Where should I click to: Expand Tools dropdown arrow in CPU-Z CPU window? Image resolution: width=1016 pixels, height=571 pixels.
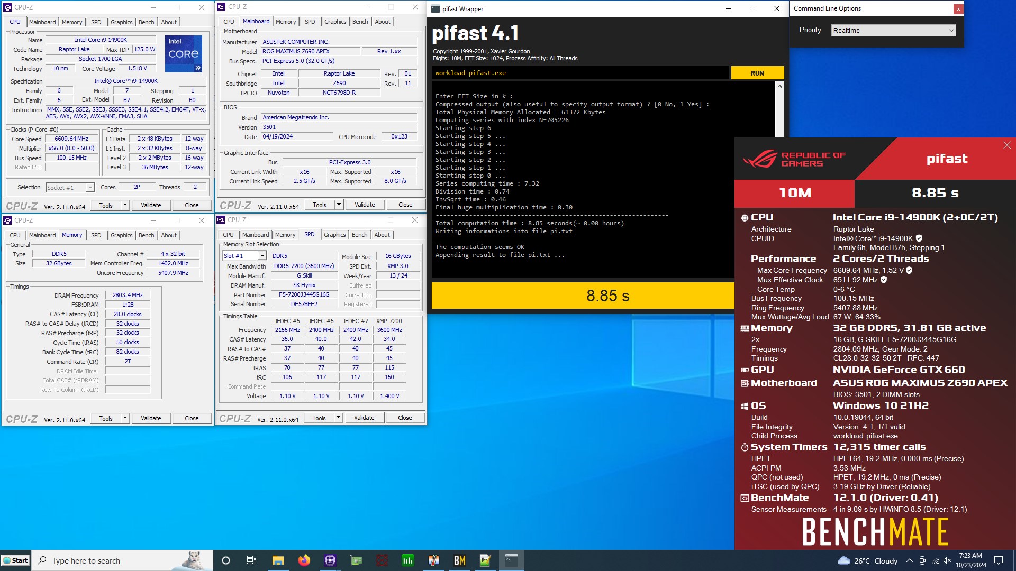point(125,205)
